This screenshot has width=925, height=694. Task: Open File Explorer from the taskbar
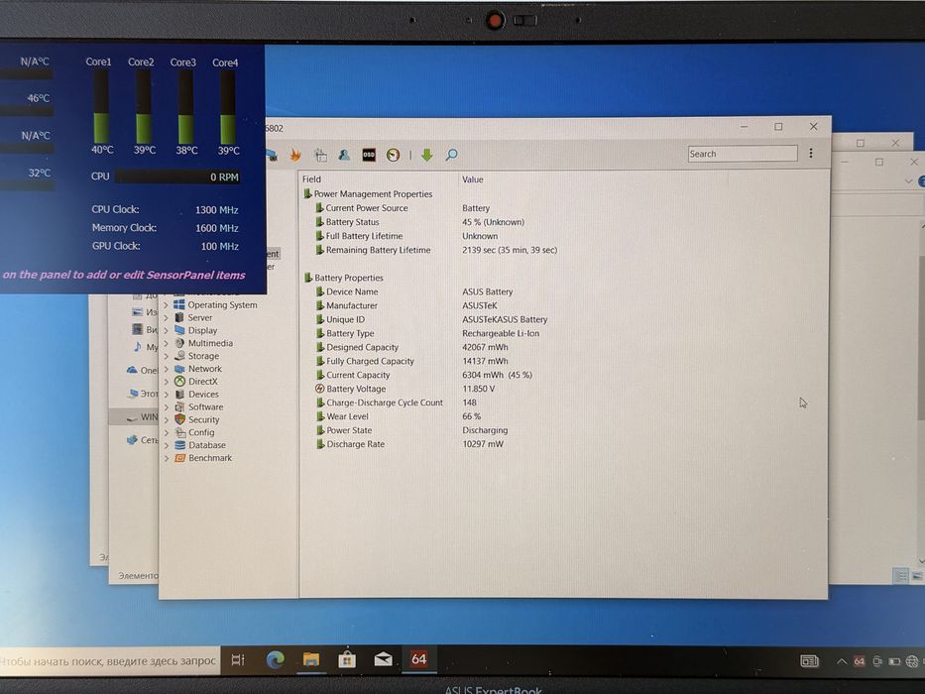pyautogui.click(x=311, y=659)
